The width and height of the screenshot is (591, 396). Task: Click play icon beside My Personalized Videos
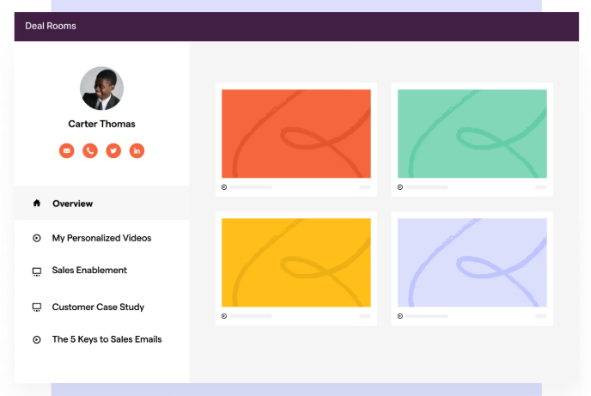[37, 238]
